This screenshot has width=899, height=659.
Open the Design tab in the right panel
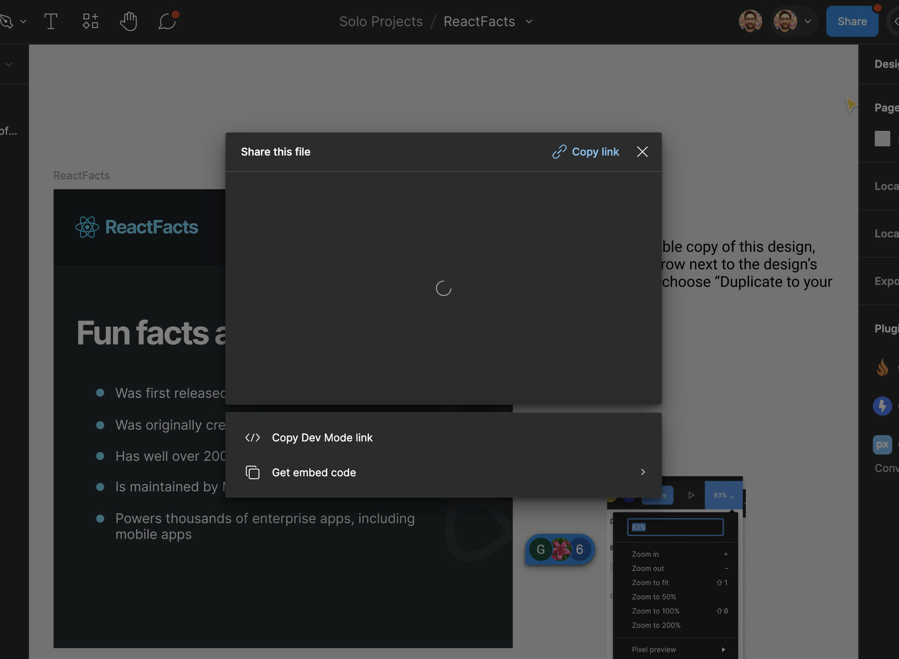pos(886,64)
